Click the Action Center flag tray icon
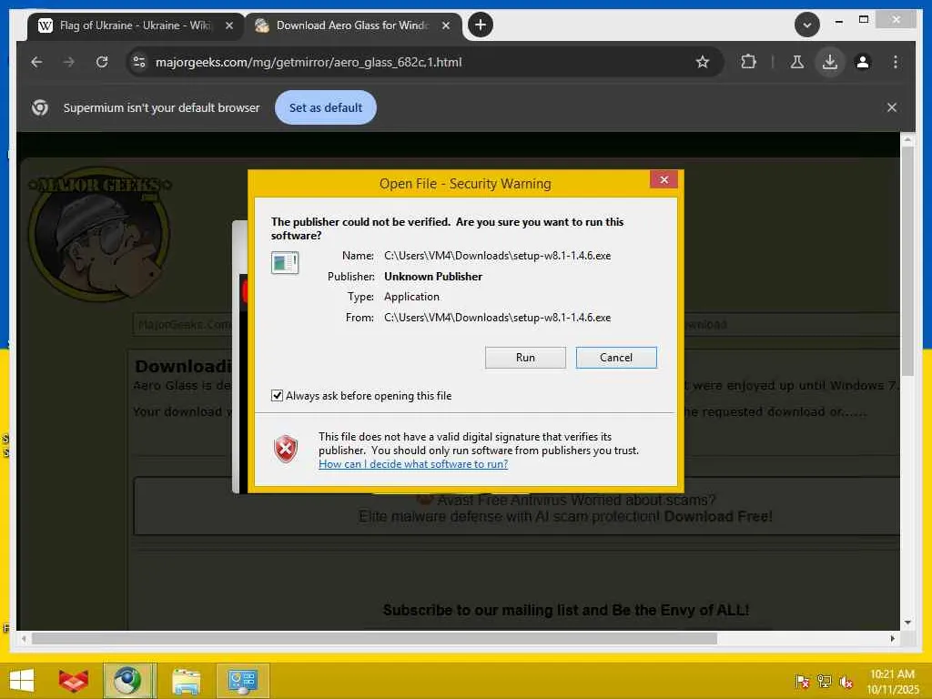The height and width of the screenshot is (699, 932). click(802, 681)
